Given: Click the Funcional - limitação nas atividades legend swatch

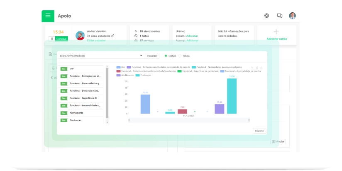Looking at the screenshot, I should tap(129, 67).
